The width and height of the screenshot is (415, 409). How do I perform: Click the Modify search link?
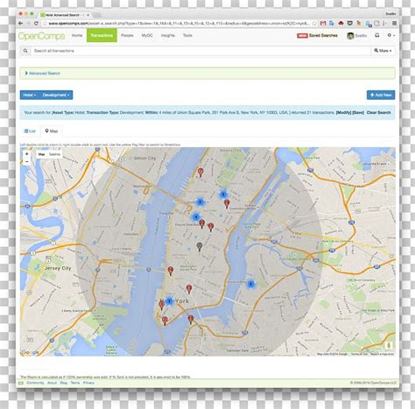pos(344,112)
